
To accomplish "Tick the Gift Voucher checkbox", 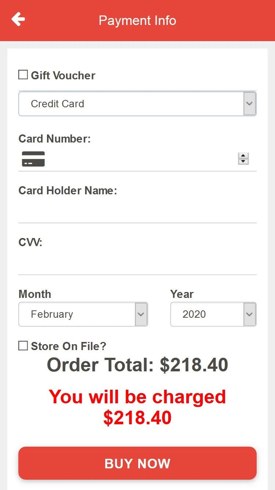I will coord(23,75).
